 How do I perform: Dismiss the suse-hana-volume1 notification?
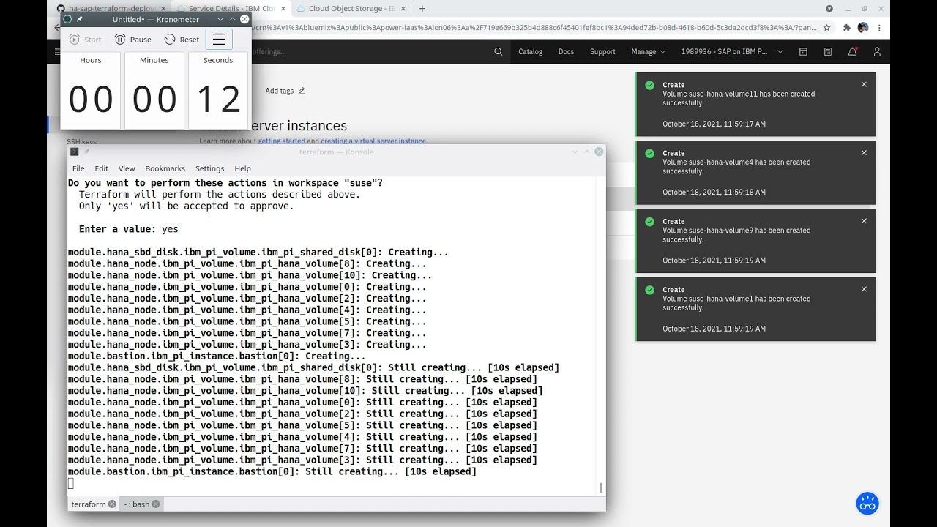864,288
